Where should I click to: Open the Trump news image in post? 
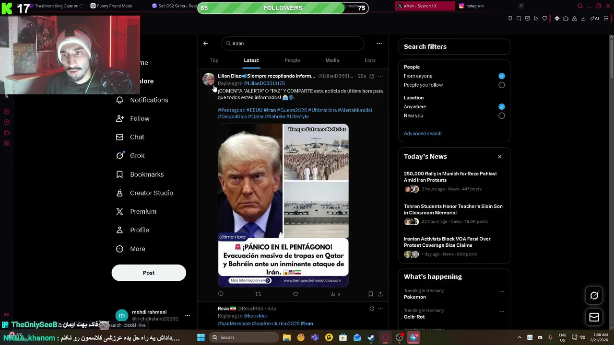pos(283,206)
